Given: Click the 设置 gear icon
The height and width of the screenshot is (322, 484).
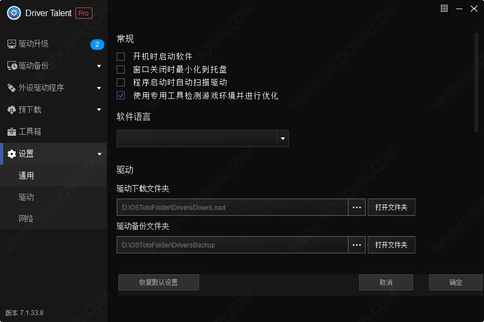Looking at the screenshot, I should coord(12,154).
